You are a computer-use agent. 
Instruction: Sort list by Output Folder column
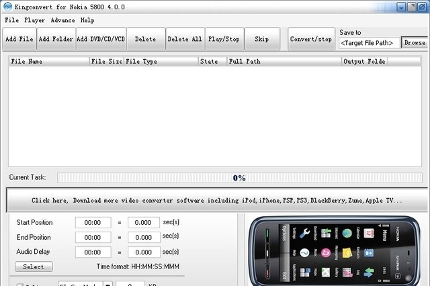(364, 61)
